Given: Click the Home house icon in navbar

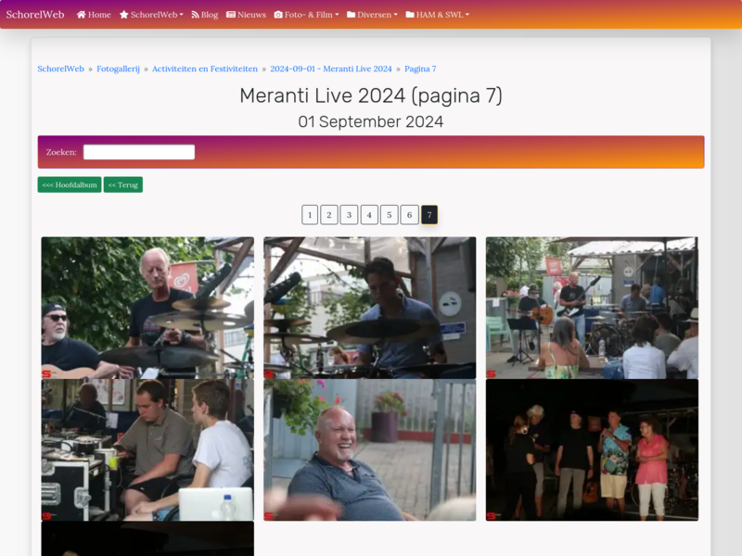Looking at the screenshot, I should [82, 15].
